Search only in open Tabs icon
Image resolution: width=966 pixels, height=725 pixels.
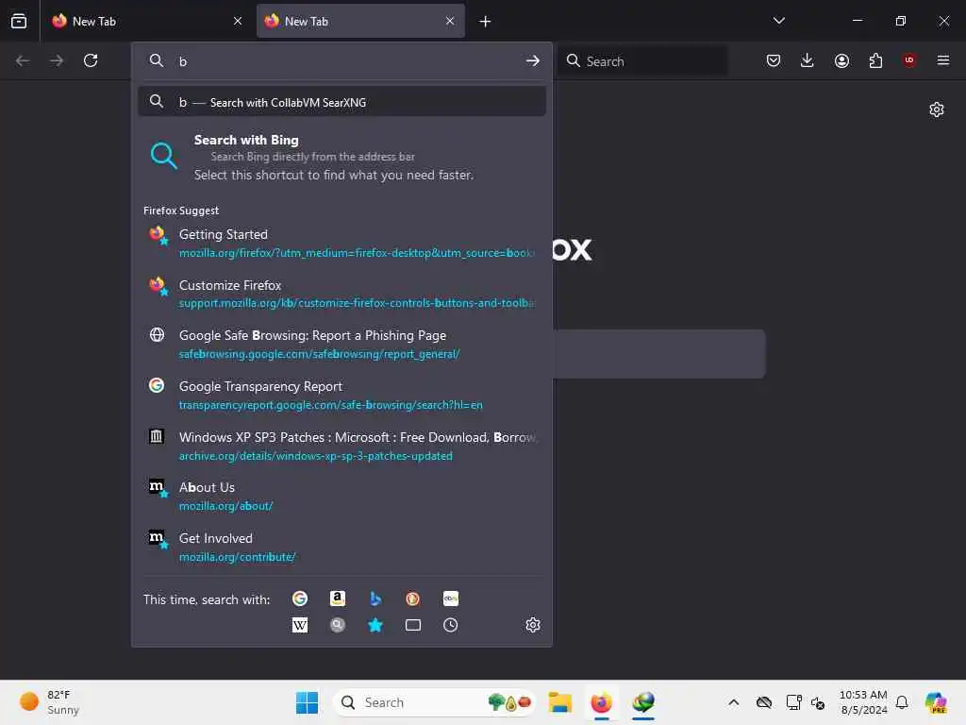(413, 625)
